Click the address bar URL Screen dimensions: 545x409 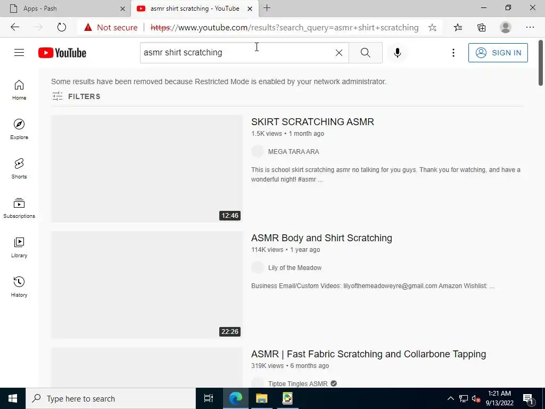coord(284,28)
